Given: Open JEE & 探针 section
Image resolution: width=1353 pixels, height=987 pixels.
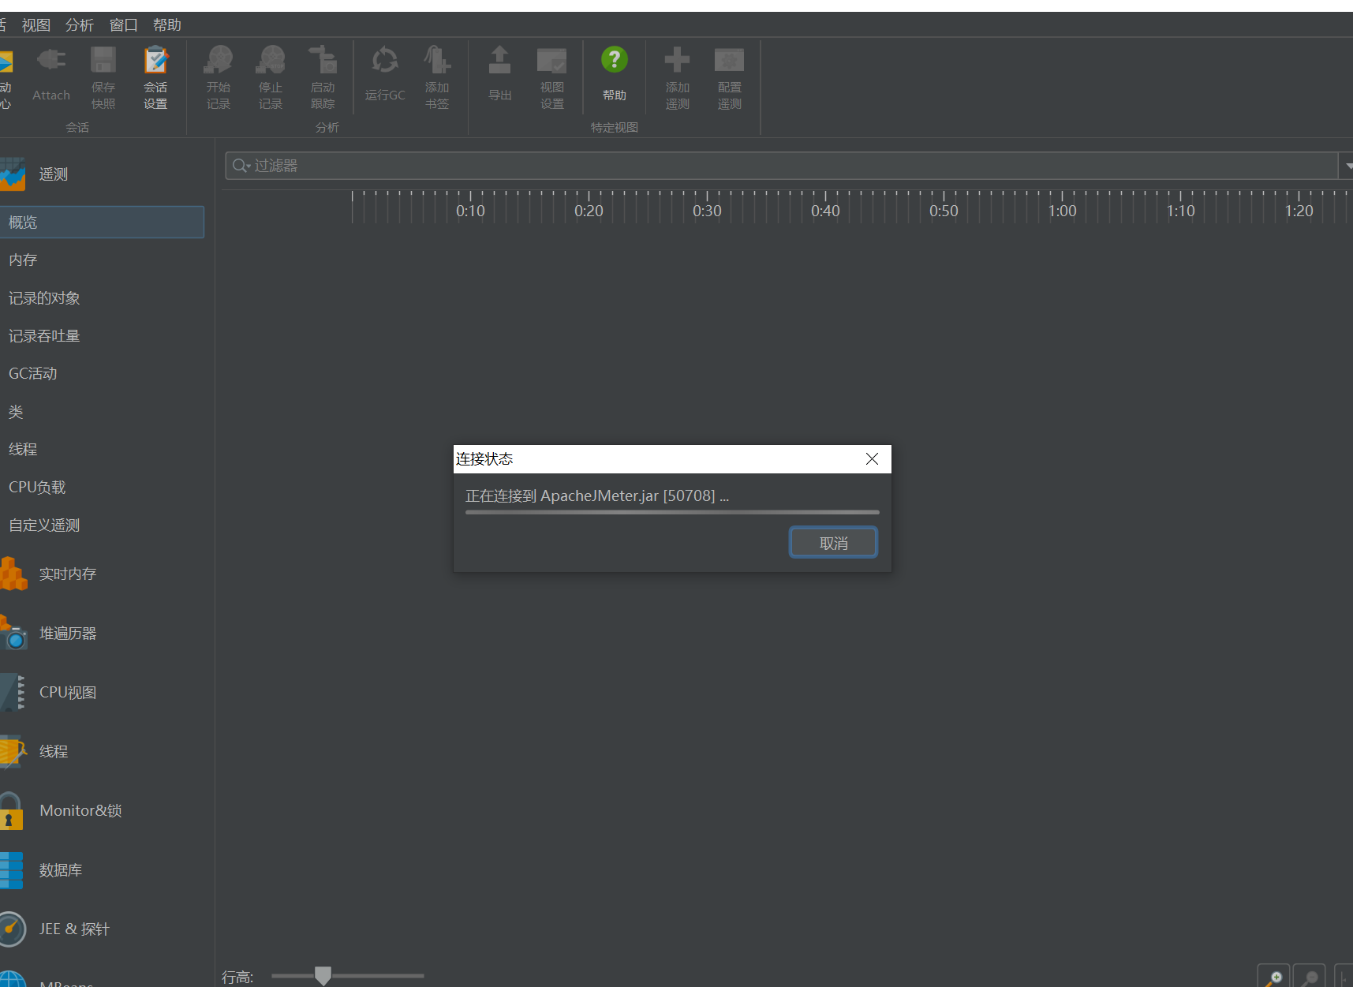Looking at the screenshot, I should (74, 929).
